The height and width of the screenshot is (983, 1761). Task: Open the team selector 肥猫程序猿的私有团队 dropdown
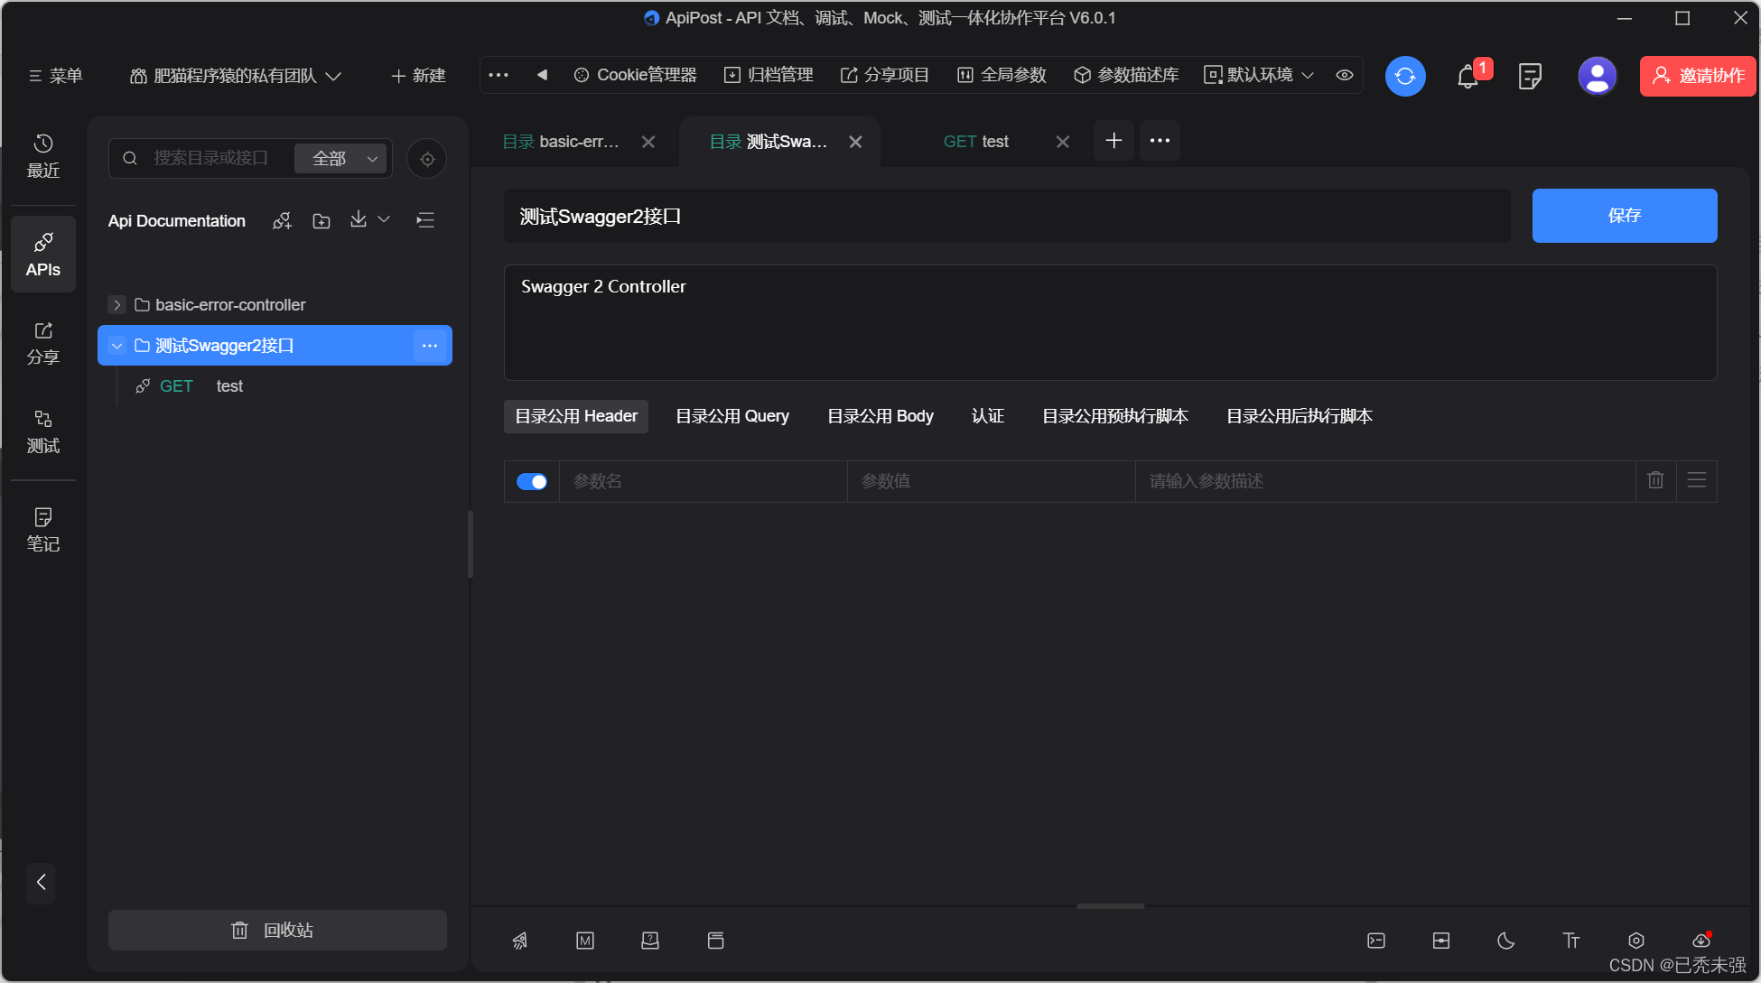[x=236, y=76]
